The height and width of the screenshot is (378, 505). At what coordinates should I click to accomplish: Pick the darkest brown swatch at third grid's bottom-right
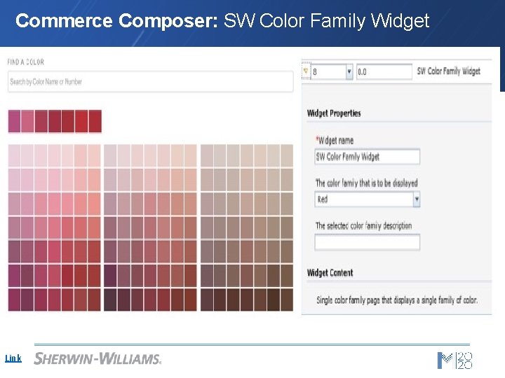286,300
